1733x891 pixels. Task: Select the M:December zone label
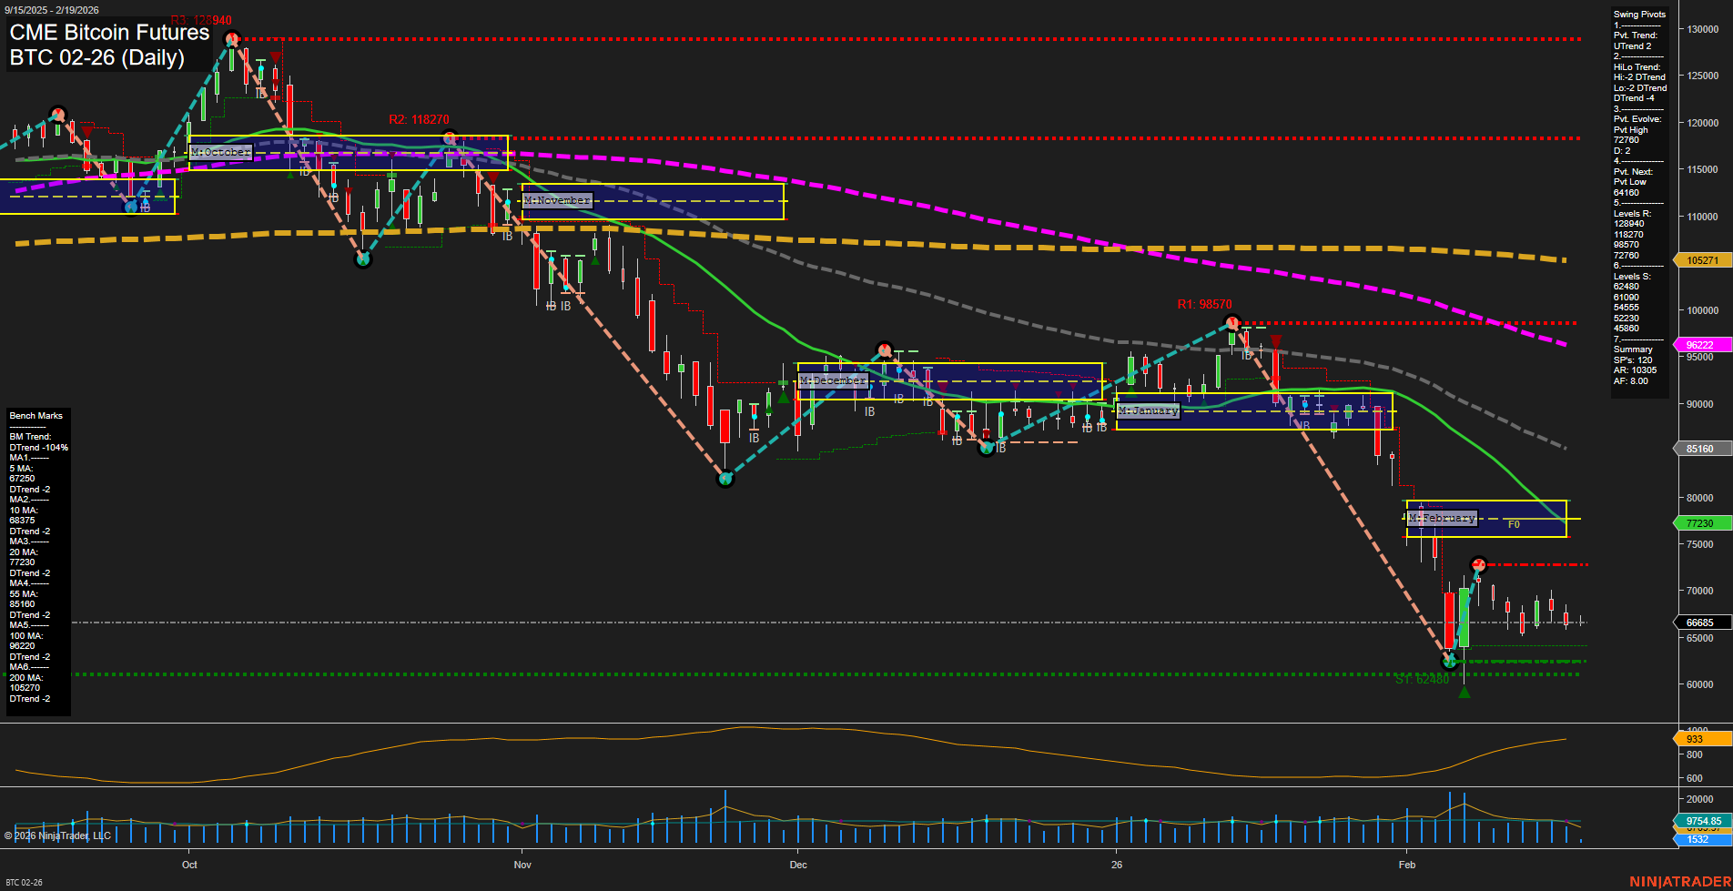pyautogui.click(x=831, y=381)
